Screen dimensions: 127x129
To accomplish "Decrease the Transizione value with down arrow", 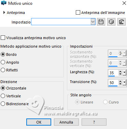I will point(121,84).
